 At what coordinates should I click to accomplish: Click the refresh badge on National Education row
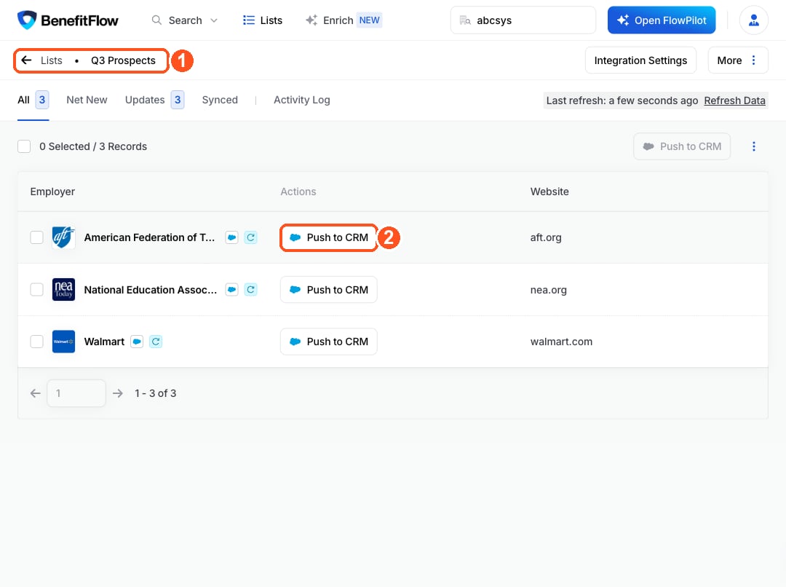click(x=250, y=289)
